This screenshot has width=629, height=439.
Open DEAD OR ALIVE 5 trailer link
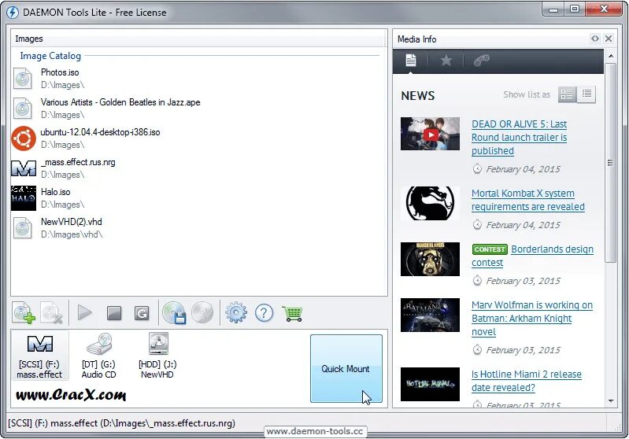click(x=519, y=137)
